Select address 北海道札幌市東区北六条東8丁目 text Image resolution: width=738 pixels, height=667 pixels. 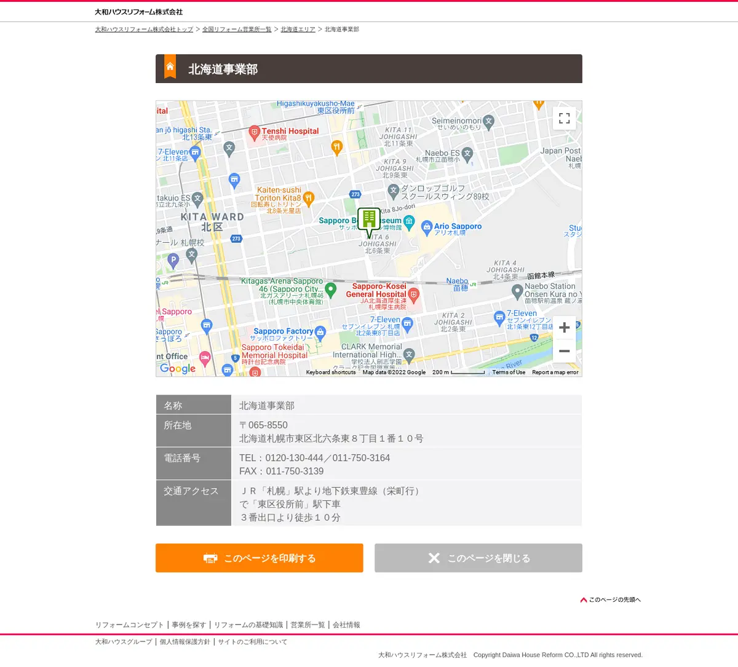coord(331,439)
